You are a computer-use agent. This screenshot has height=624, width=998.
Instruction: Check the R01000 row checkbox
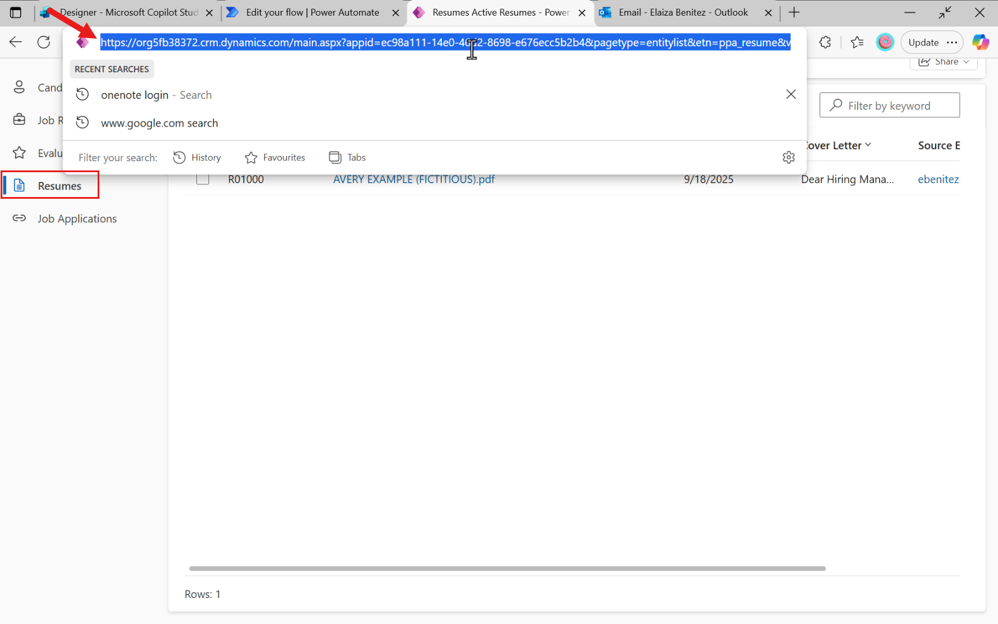tap(203, 179)
